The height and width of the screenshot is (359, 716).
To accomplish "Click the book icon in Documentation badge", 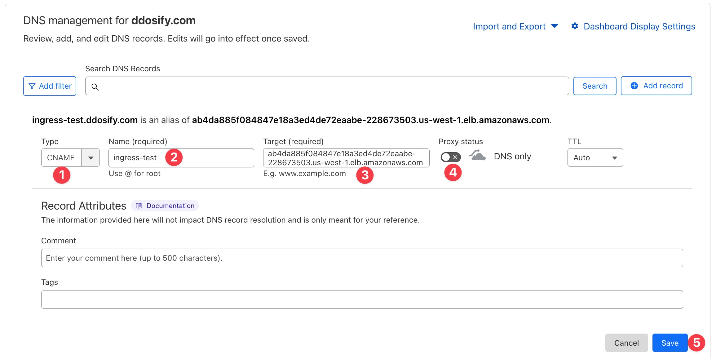I will point(140,206).
